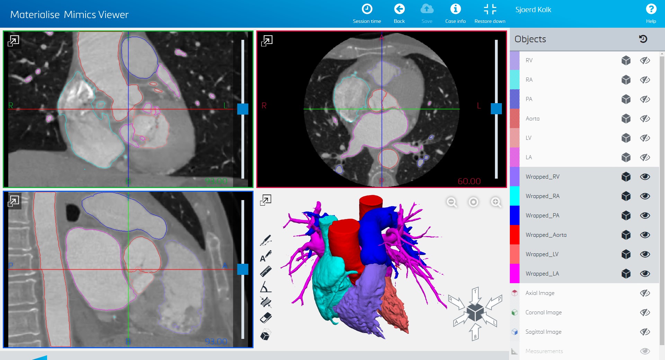This screenshot has width=665, height=360.
Task: Click the Wrapped_LA magenta color swatch
Action: (515, 273)
